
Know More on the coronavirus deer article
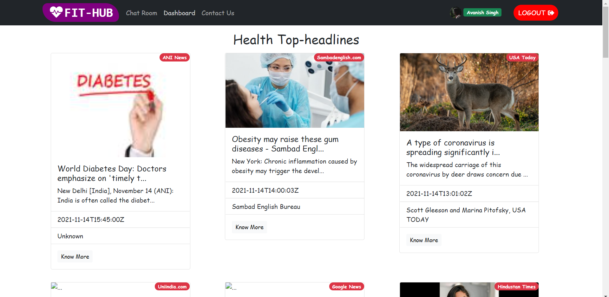[423, 240]
